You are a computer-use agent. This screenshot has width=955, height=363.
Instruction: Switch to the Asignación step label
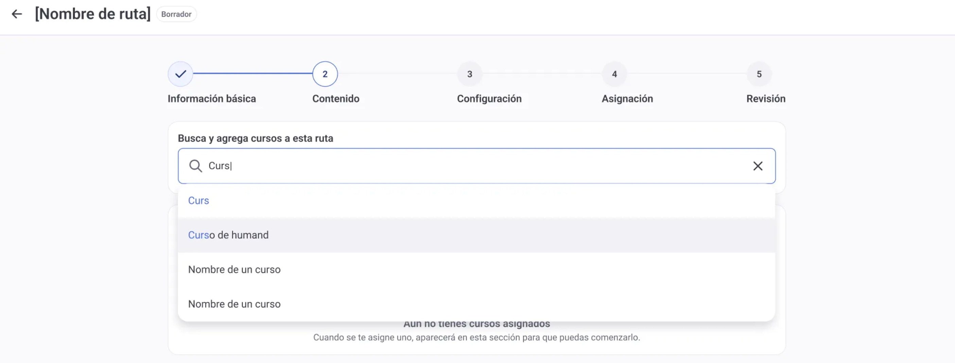click(x=627, y=99)
